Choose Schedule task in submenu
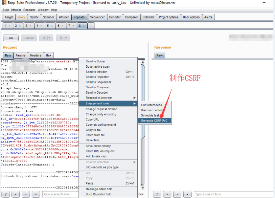The height and width of the screenshot is (198, 275). click(x=154, y=115)
